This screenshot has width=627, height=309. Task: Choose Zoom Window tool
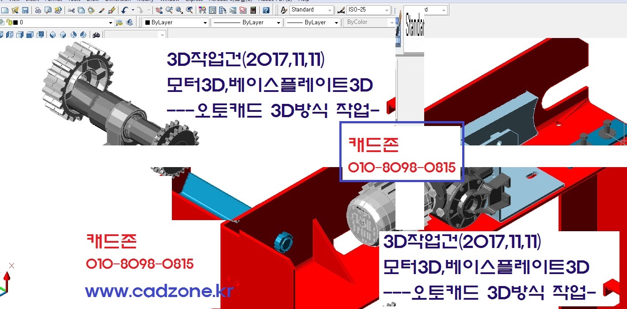pos(179,10)
